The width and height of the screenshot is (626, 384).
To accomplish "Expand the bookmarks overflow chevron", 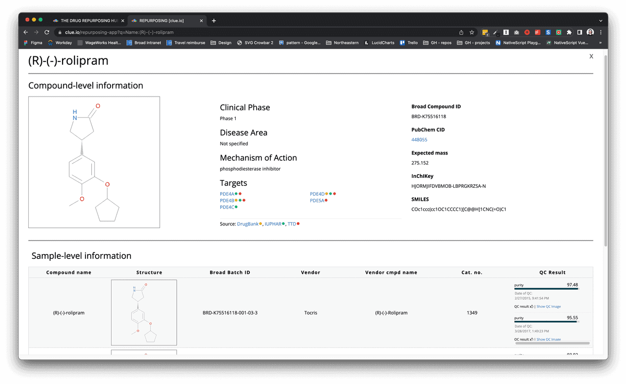I will pyautogui.click(x=600, y=43).
